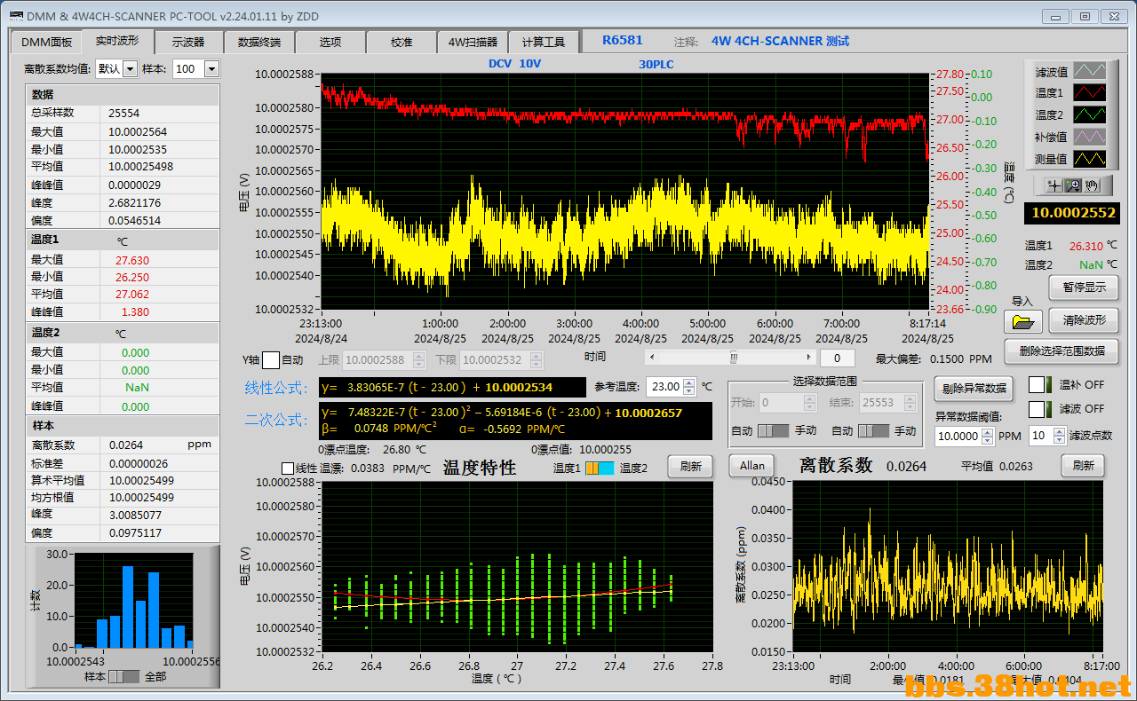The width and height of the screenshot is (1137, 701).
Task: Toggle the Y轴 自动 checkbox
Action: tap(271, 359)
